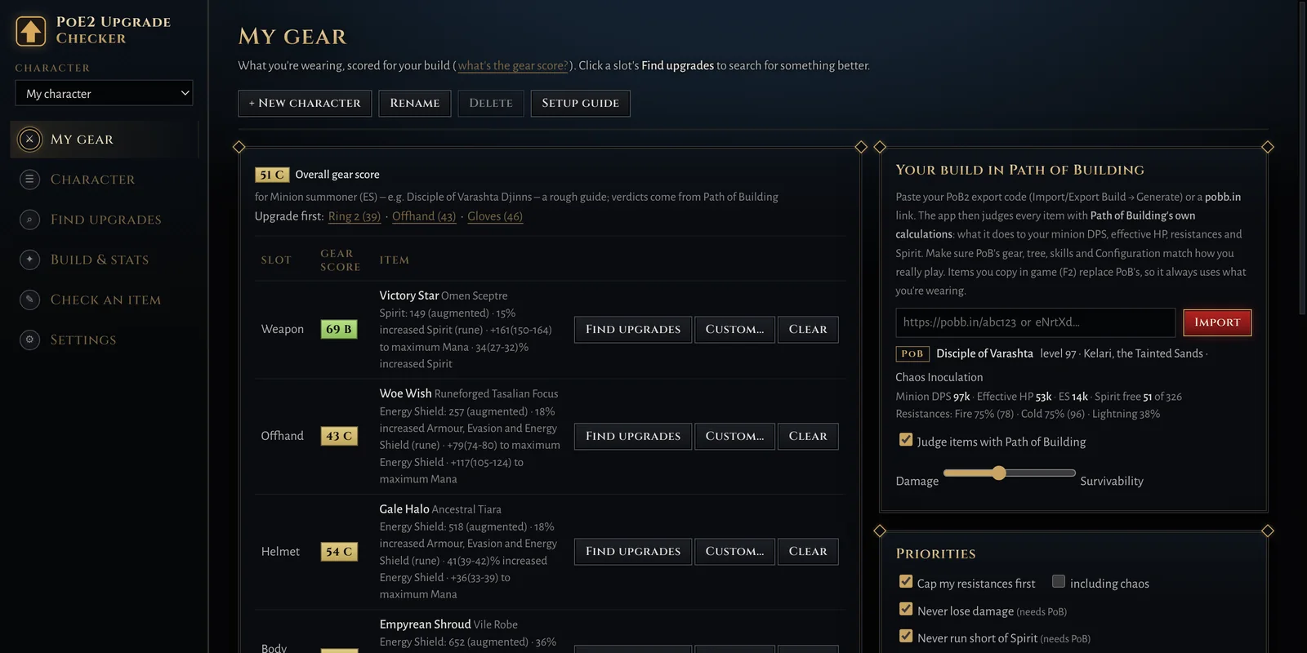Viewport: 1307px width, 653px height.
Task: Clear the Helmet slot item
Action: (x=808, y=552)
